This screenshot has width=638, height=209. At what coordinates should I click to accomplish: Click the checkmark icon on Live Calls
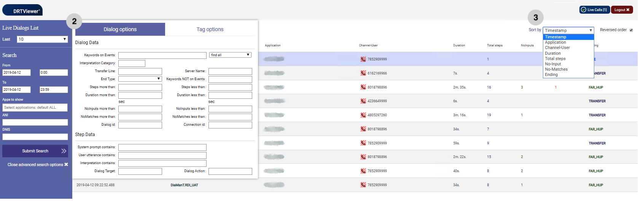(584, 10)
